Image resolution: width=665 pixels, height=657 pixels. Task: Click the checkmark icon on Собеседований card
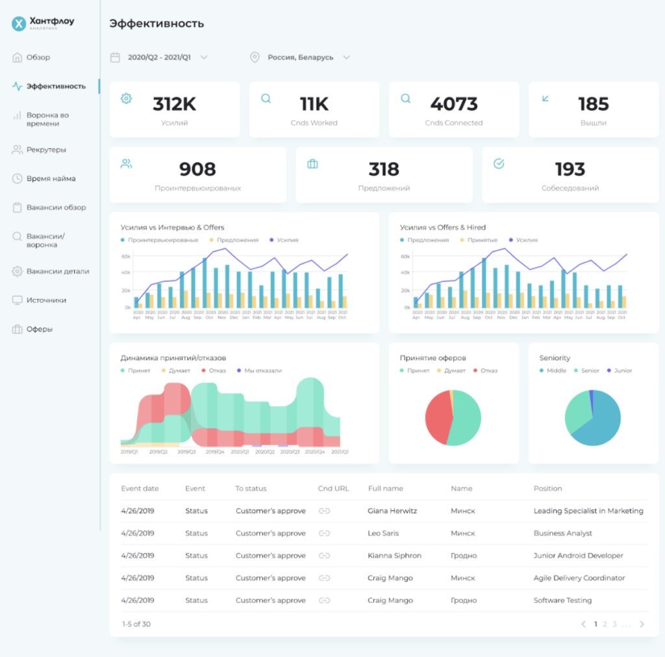pyautogui.click(x=499, y=164)
